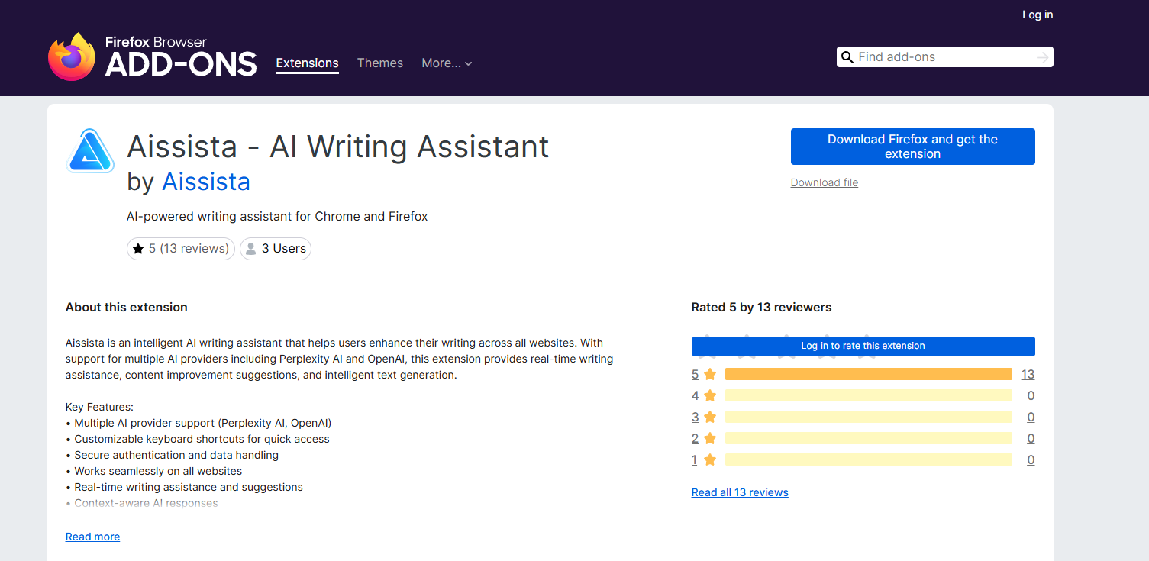This screenshot has height=561, width=1149.
Task: Click the star beside the 5 rating row
Action: [710, 374]
